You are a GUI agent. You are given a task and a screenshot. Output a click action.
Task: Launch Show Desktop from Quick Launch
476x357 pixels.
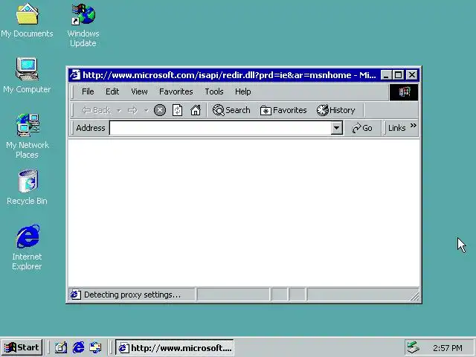pos(61,347)
